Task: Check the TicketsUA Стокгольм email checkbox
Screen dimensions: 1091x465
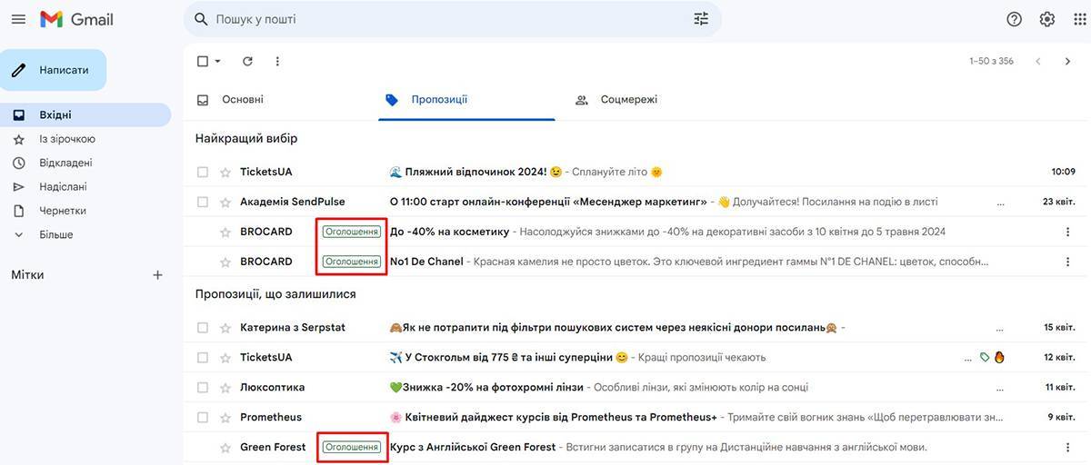Action: (203, 357)
